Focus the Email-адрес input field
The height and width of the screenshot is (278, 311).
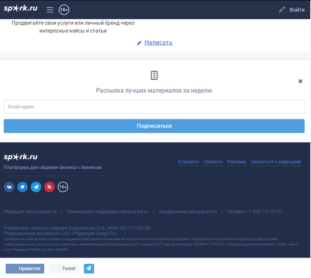click(x=154, y=106)
